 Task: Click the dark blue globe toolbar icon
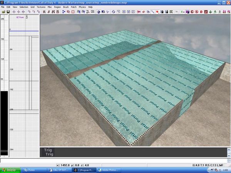coord(99,12)
